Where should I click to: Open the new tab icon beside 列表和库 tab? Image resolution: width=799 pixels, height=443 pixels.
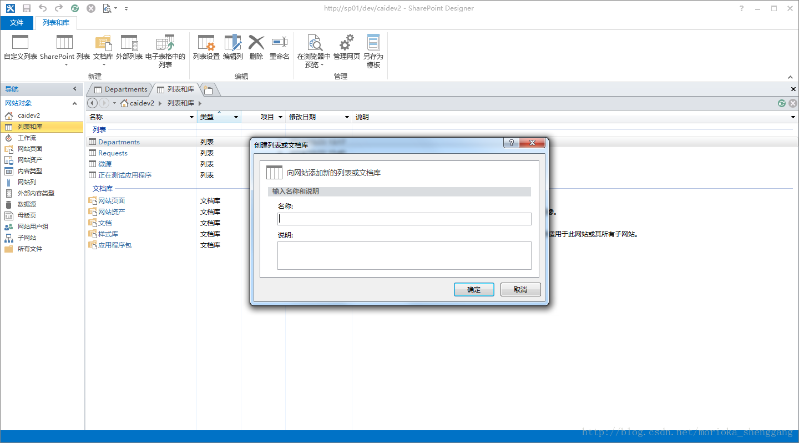[x=209, y=89]
